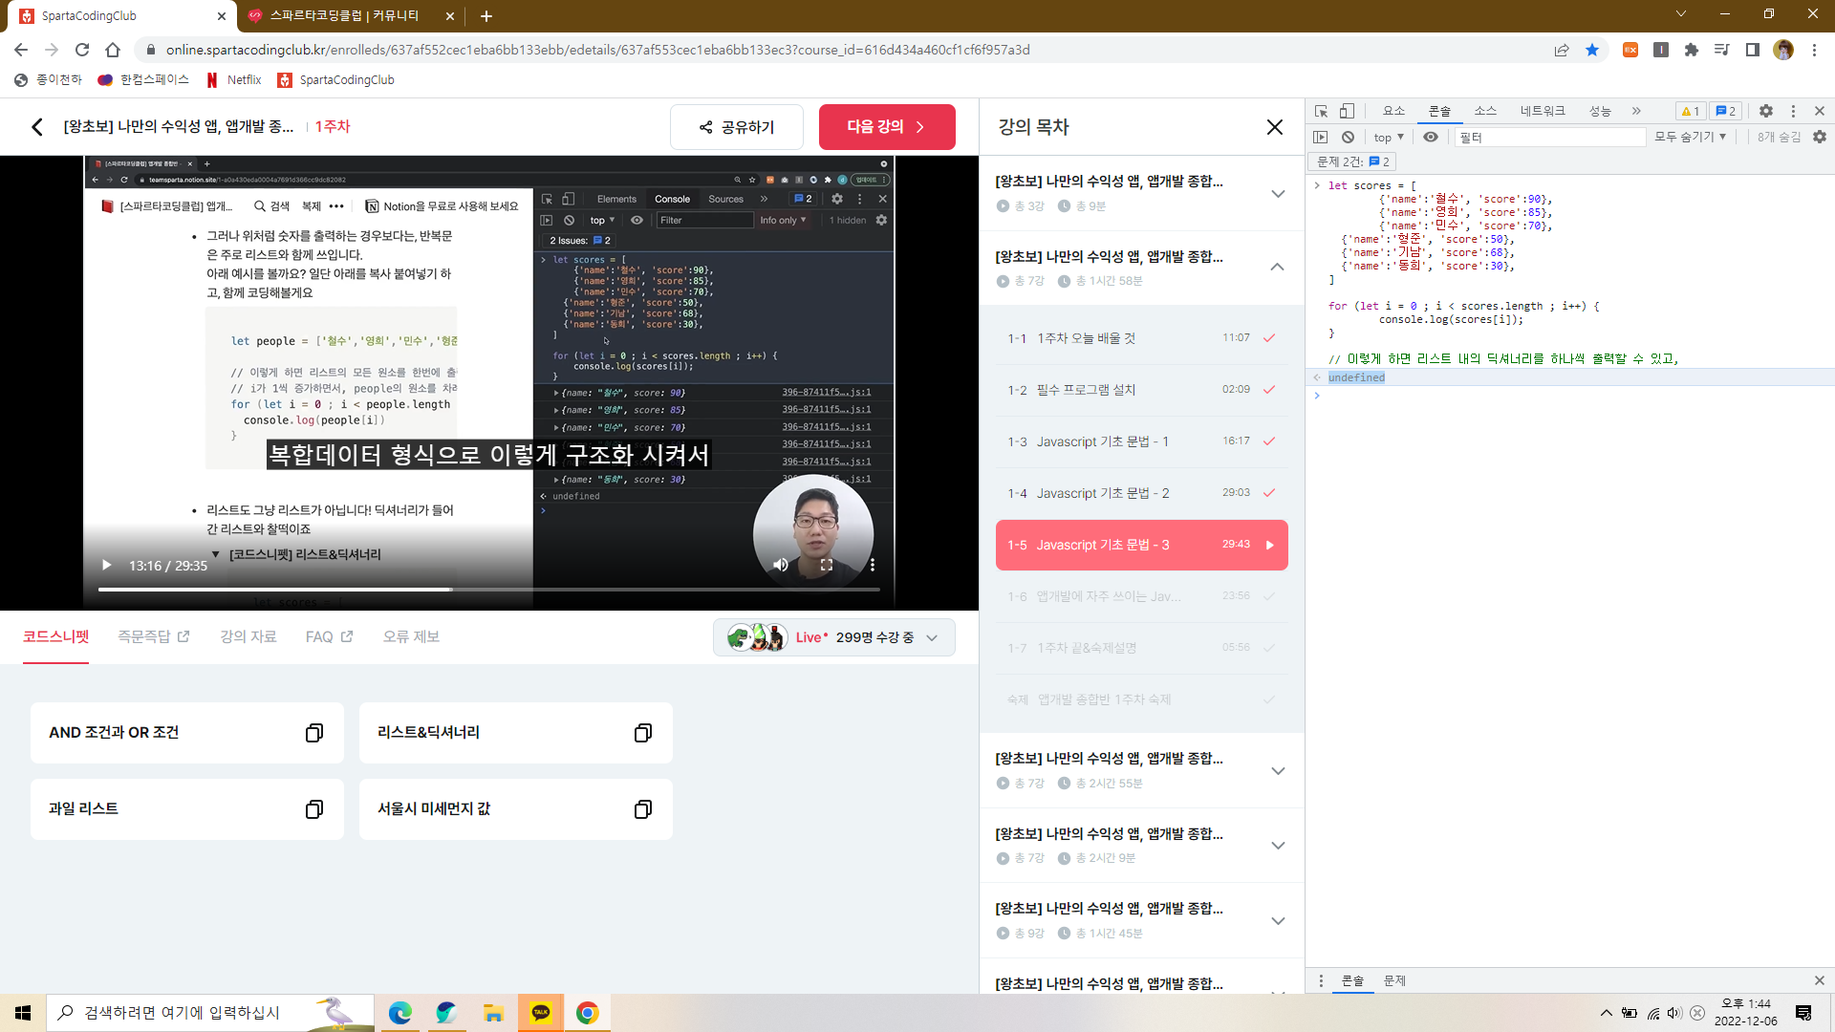The width and height of the screenshot is (1835, 1032).
Task: Play the lecture video
Action: (x=107, y=566)
